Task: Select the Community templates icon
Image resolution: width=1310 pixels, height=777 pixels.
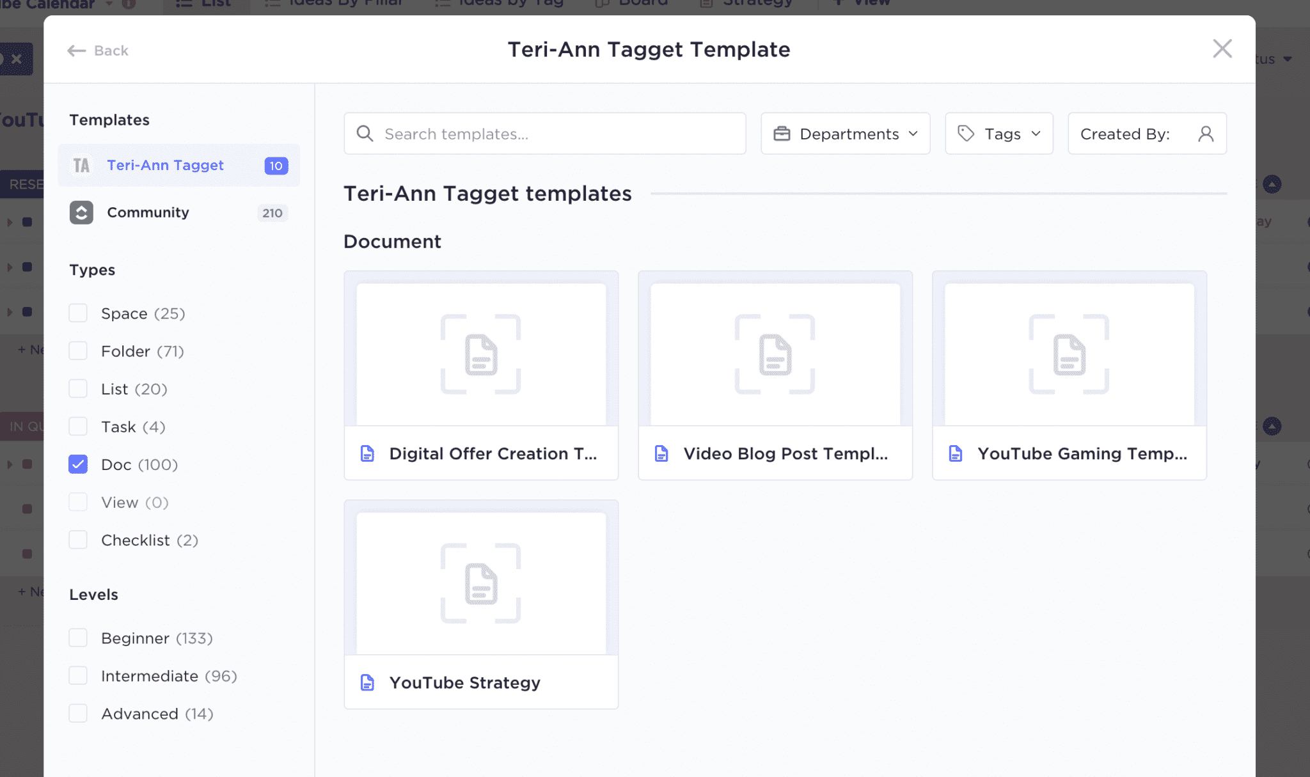Action: click(x=81, y=212)
